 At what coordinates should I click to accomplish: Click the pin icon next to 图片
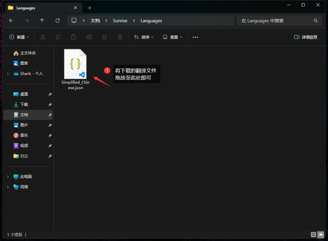pos(50,125)
